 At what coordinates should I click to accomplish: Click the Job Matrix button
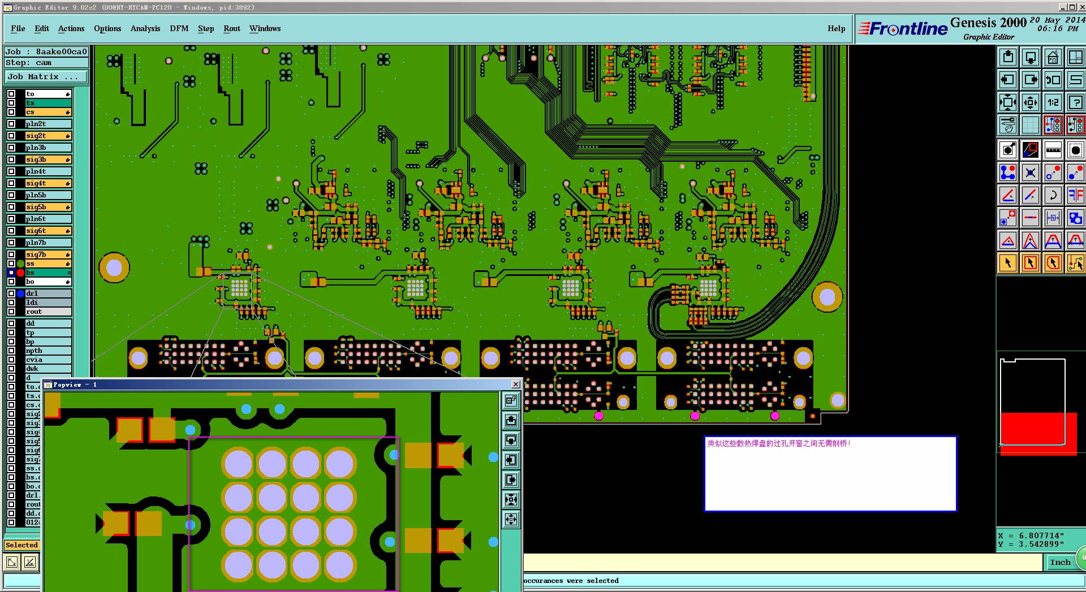[x=46, y=76]
